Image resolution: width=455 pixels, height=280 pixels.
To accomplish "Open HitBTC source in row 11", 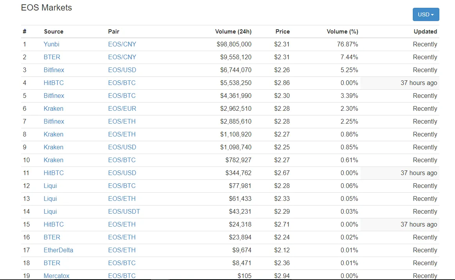I will coord(54,173).
